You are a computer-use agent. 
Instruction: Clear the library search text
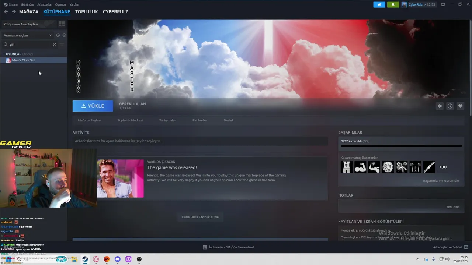(54, 45)
